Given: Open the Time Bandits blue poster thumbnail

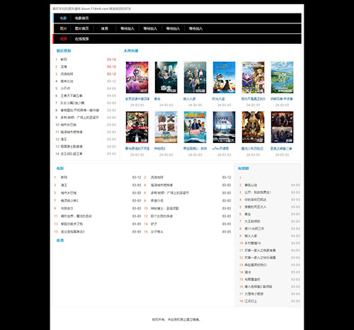Looking at the screenshot, I should (224, 77).
